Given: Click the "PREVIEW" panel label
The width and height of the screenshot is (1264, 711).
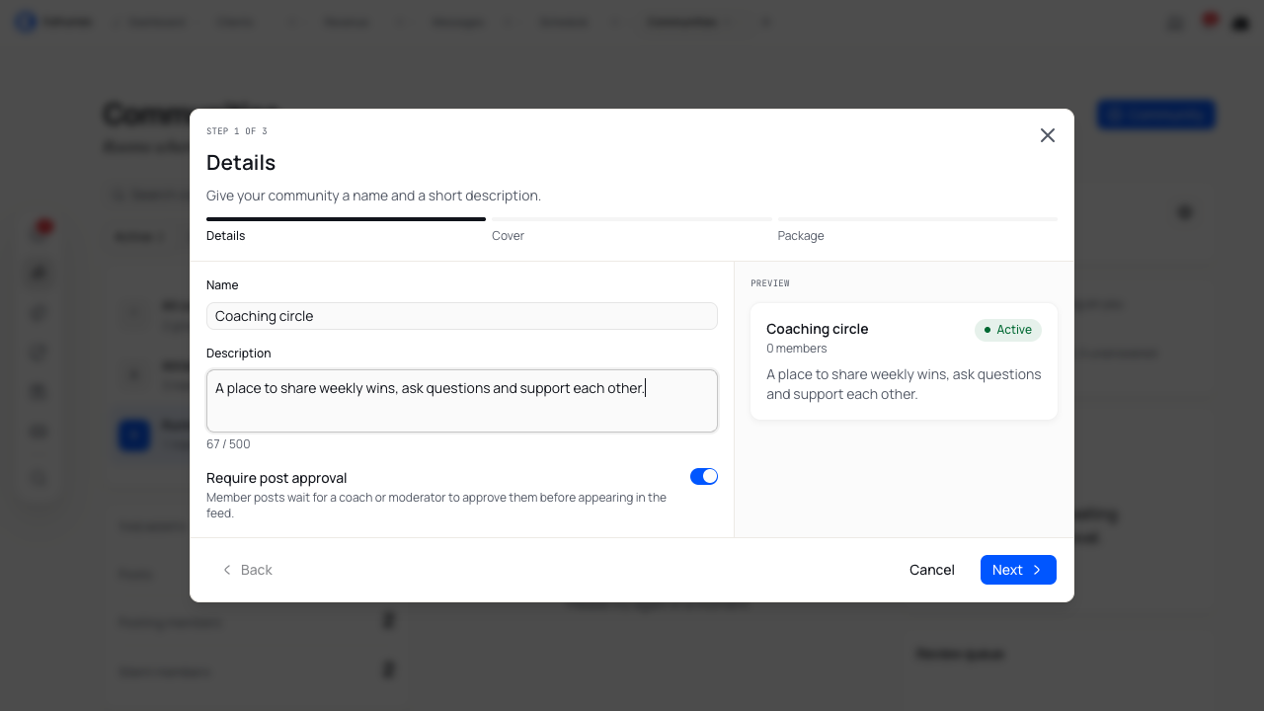Looking at the screenshot, I should (x=770, y=283).
